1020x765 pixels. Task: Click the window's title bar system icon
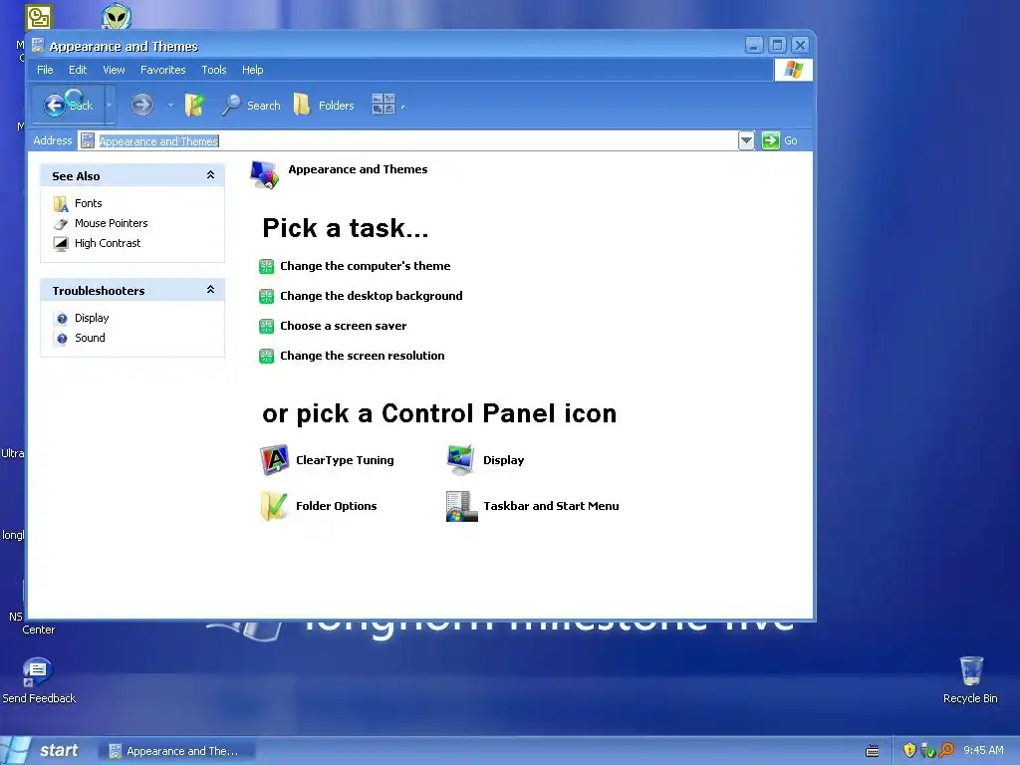38,46
